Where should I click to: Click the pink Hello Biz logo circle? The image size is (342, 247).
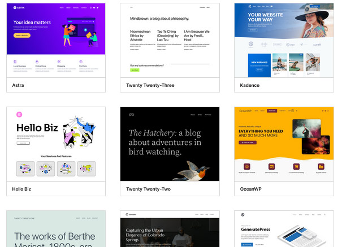(x=19, y=114)
